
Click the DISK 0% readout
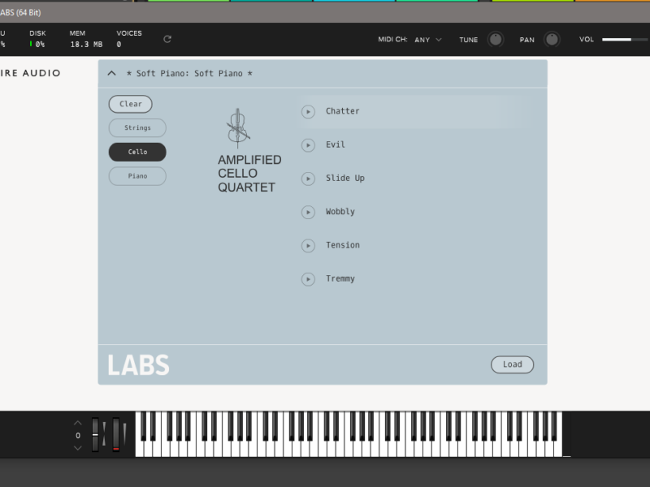tap(37, 39)
